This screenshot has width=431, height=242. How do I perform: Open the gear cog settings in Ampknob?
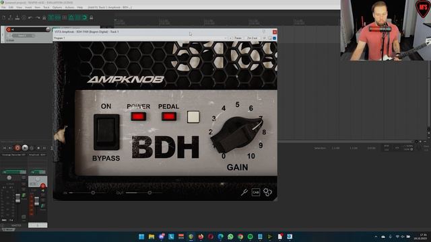[x=267, y=192]
